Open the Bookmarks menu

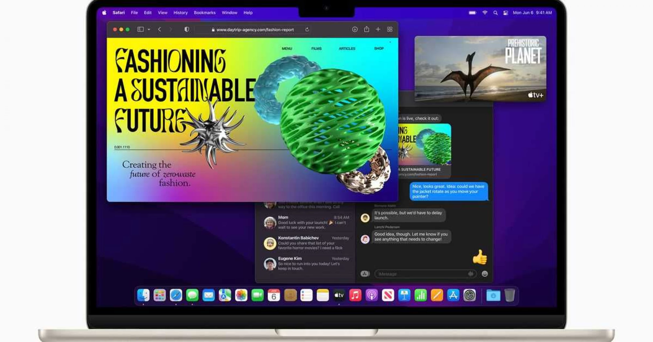coord(205,12)
